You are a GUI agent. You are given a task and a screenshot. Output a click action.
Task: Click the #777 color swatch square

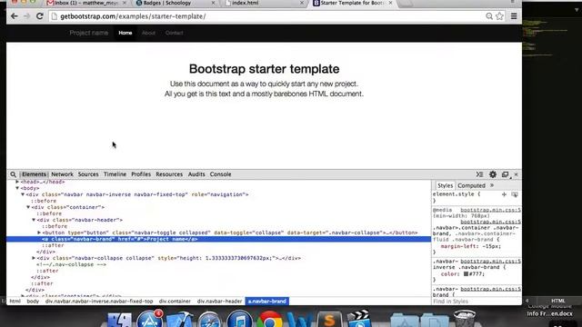pos(466,274)
